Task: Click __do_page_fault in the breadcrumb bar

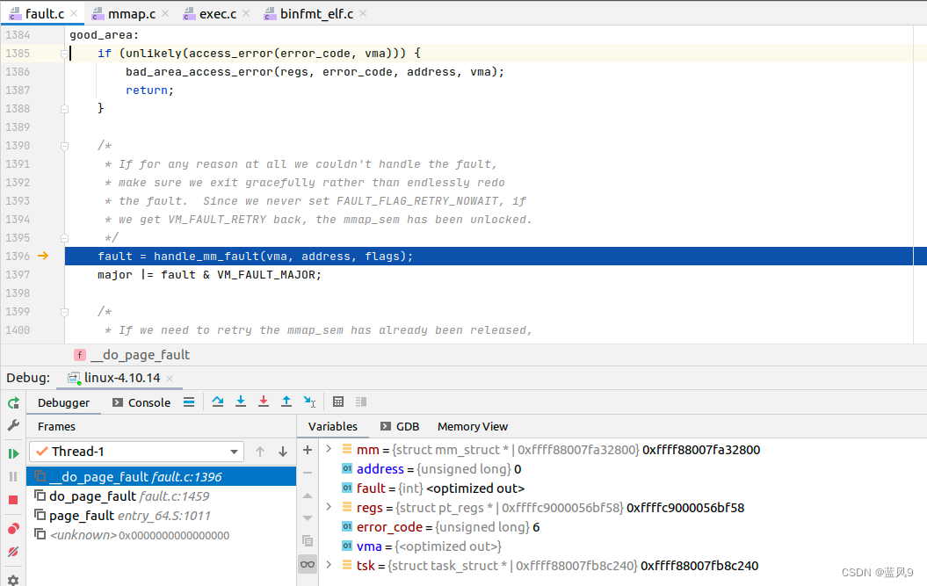Action: pyautogui.click(x=140, y=355)
